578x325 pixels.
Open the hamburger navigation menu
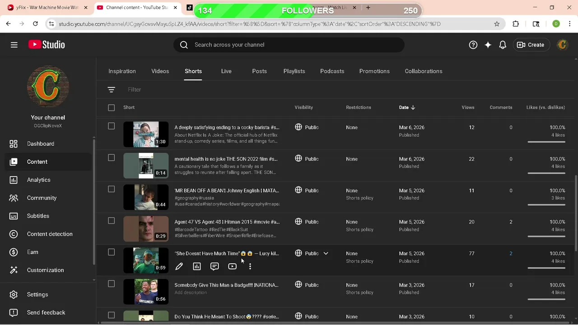(14, 45)
